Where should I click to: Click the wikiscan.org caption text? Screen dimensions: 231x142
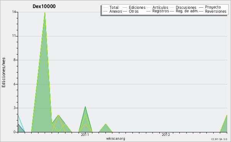click(115, 139)
